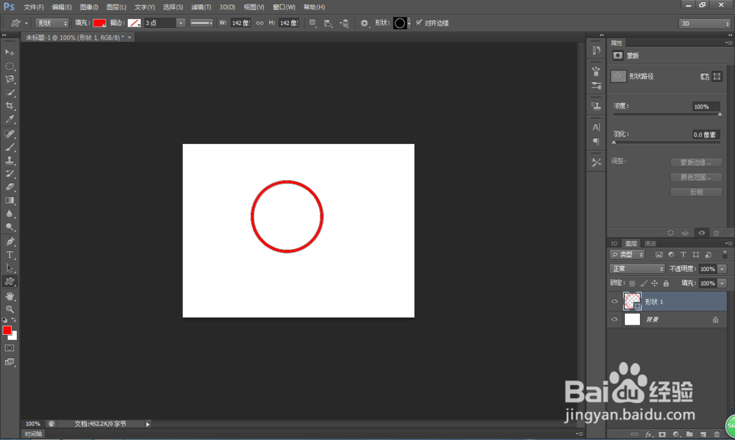Select the Eraser tool
The height and width of the screenshot is (440, 735).
10,187
